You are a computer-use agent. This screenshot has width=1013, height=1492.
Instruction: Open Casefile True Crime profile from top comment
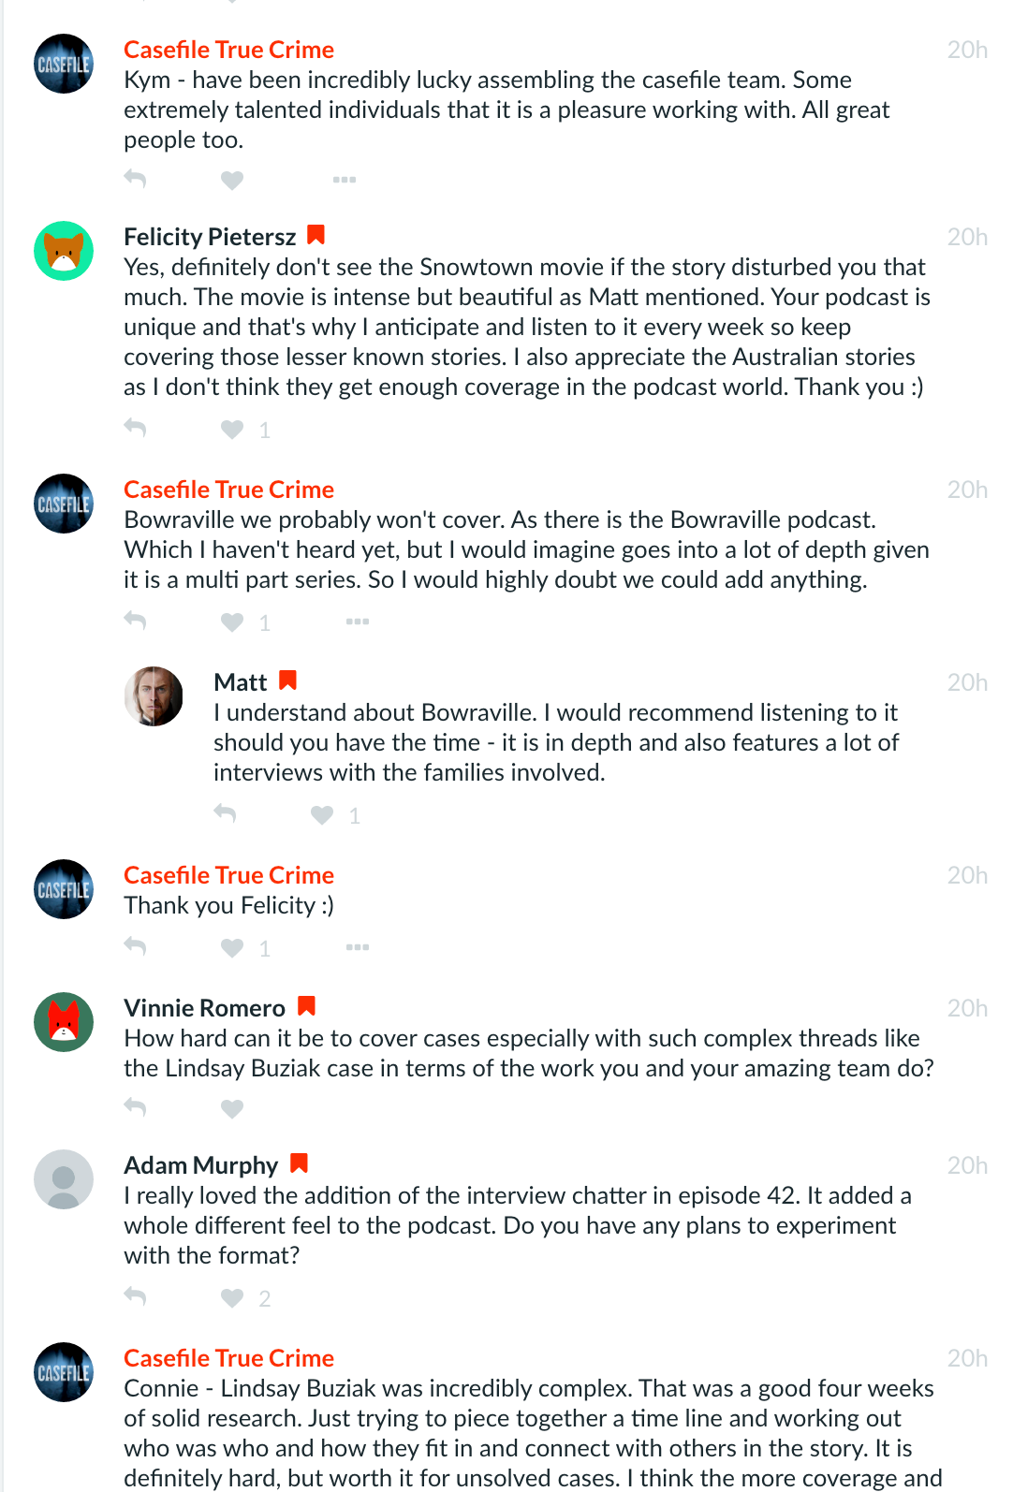(x=229, y=50)
